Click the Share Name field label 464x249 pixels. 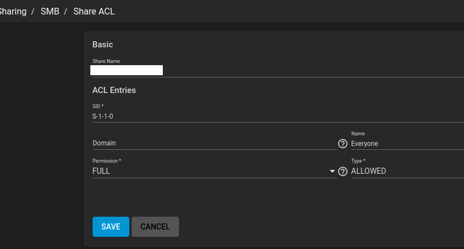pyautogui.click(x=106, y=61)
